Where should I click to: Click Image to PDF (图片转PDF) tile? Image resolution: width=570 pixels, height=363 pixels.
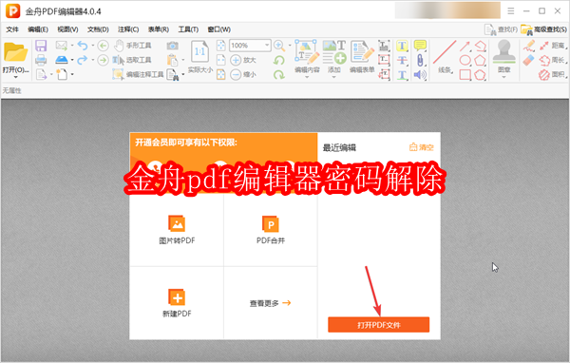[177, 230]
